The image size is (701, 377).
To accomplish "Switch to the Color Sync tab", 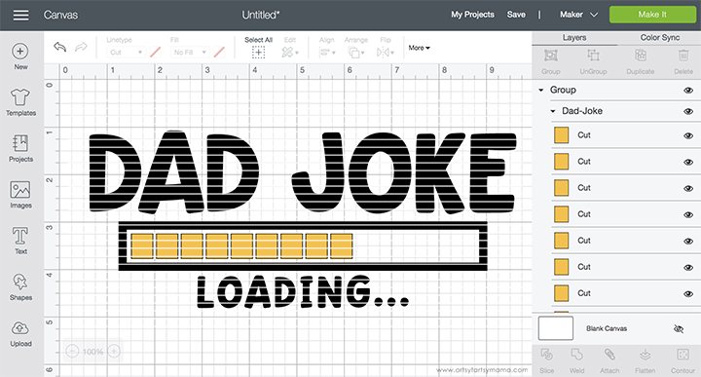I will [x=660, y=38].
